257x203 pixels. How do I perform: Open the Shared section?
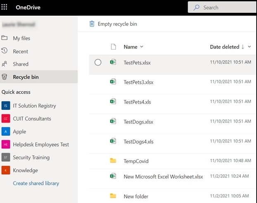click(x=21, y=64)
